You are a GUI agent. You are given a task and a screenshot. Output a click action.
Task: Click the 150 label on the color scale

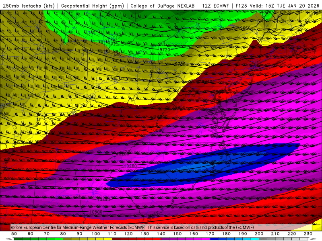(178, 234)
